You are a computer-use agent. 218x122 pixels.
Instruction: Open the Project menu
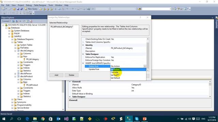tap(21, 5)
